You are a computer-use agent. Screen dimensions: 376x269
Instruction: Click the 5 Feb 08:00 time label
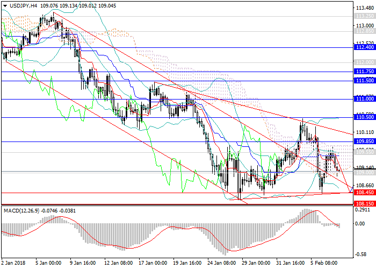coord(326,264)
